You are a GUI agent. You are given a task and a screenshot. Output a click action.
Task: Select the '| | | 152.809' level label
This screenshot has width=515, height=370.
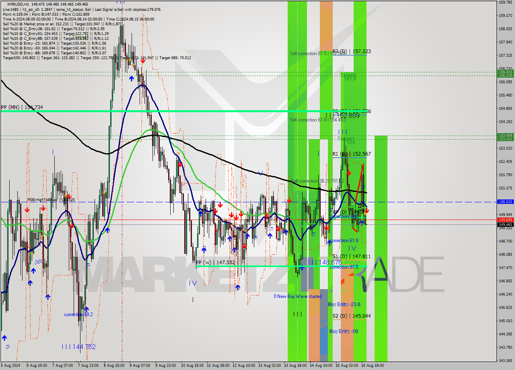point(342,116)
